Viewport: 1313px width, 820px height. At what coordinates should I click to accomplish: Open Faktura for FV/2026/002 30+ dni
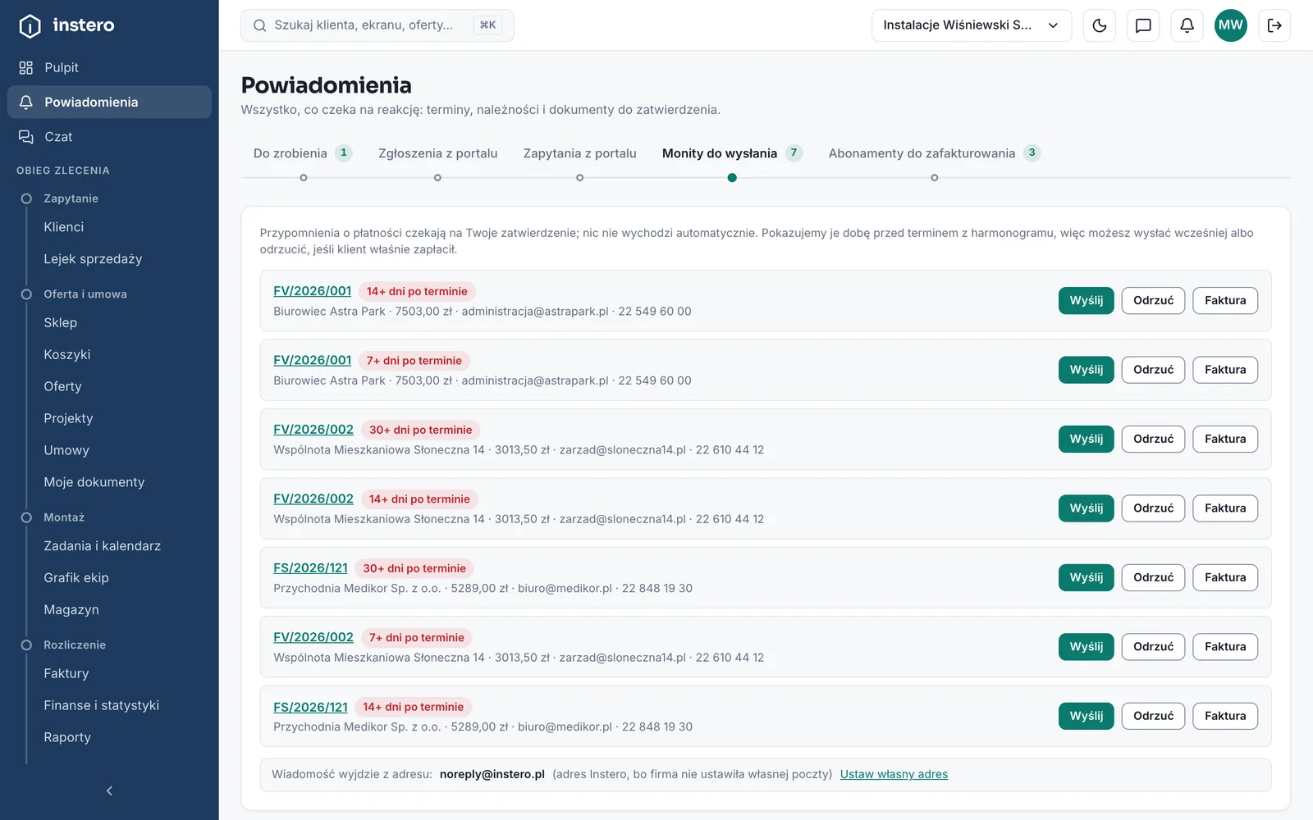coord(1225,439)
